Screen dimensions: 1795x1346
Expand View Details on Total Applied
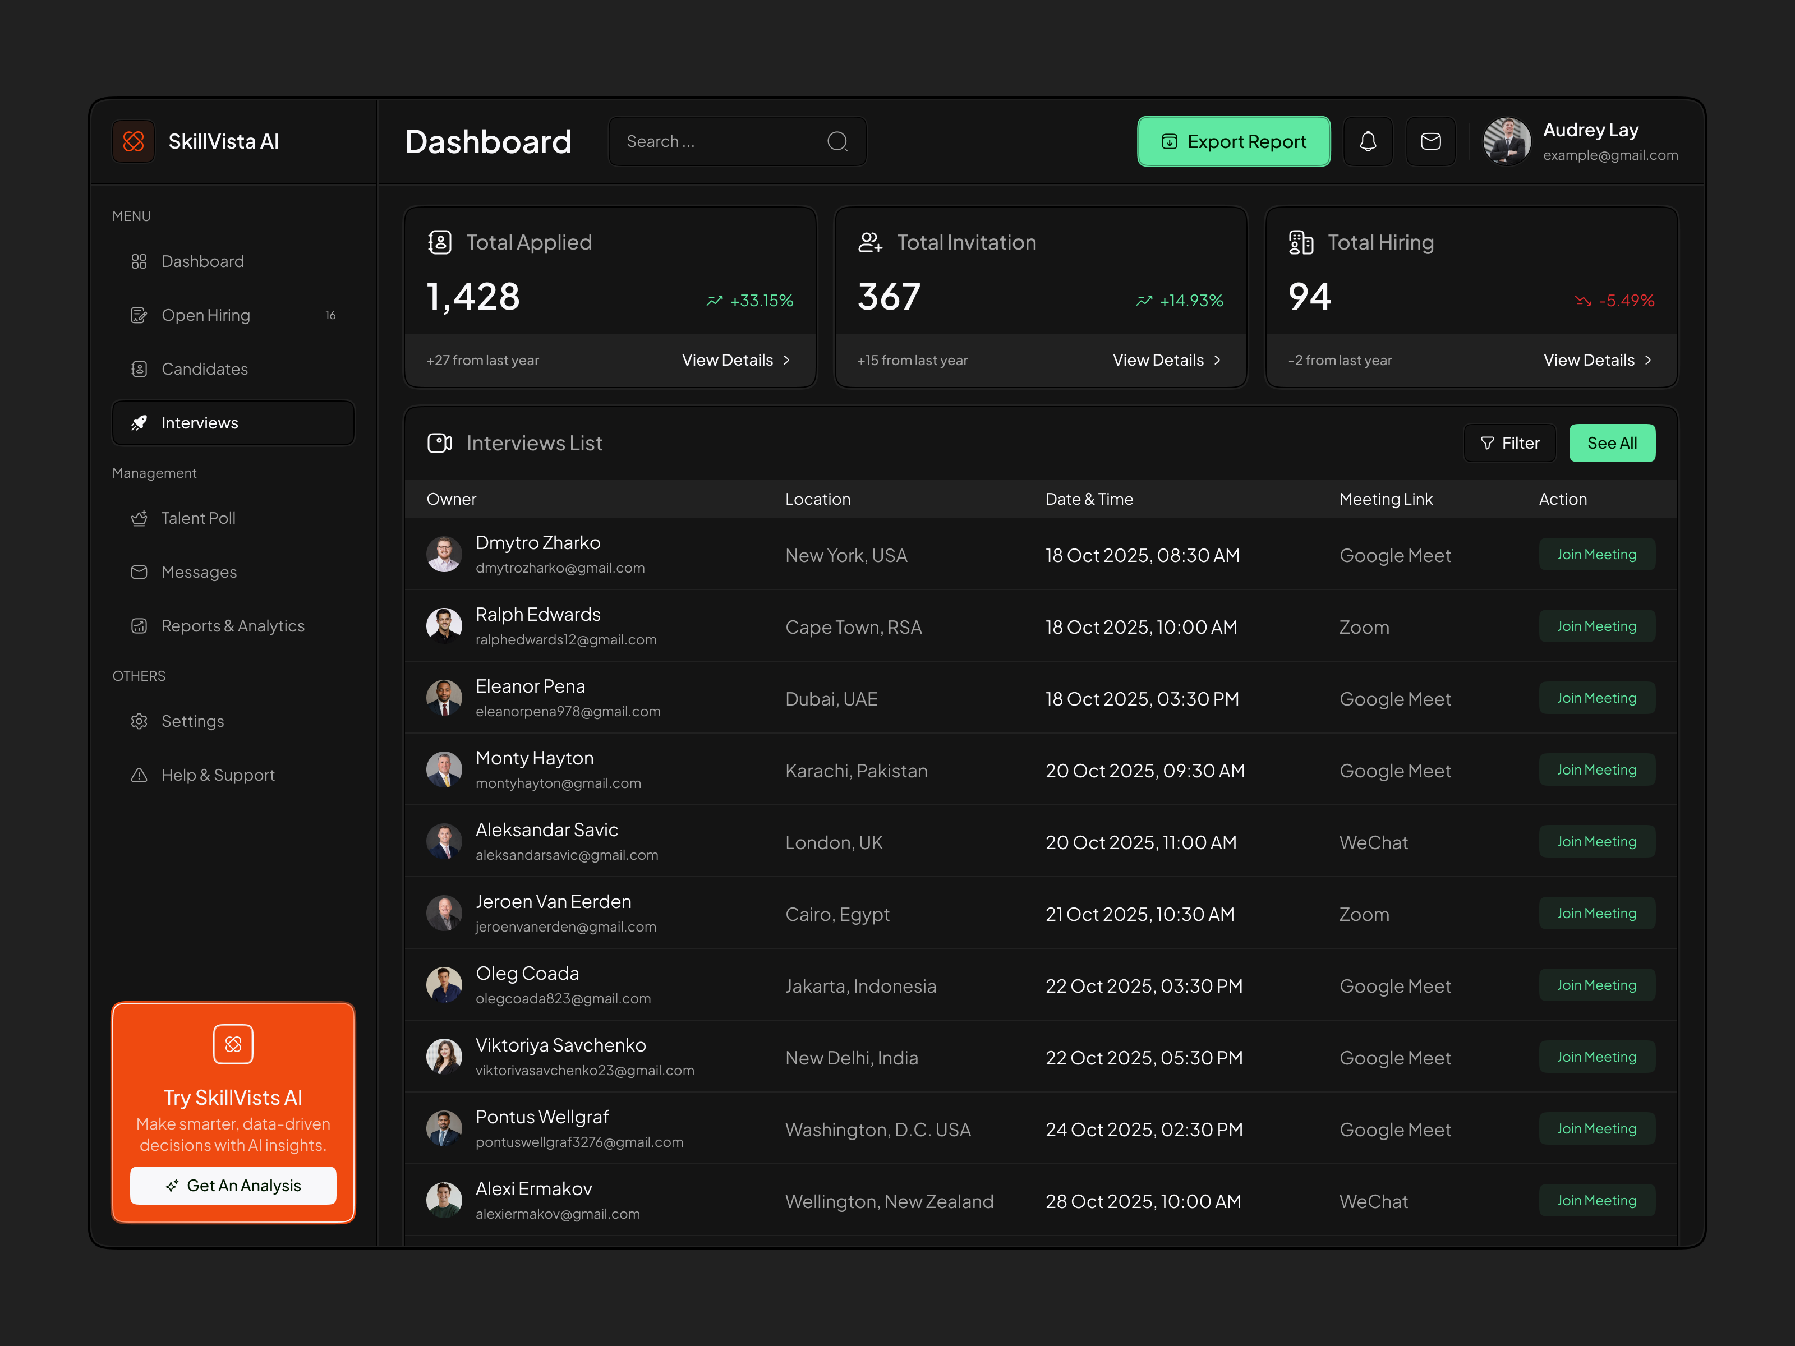coord(735,360)
